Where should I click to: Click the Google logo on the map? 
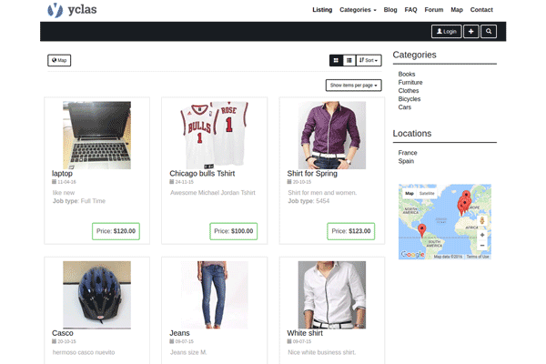[x=412, y=255]
